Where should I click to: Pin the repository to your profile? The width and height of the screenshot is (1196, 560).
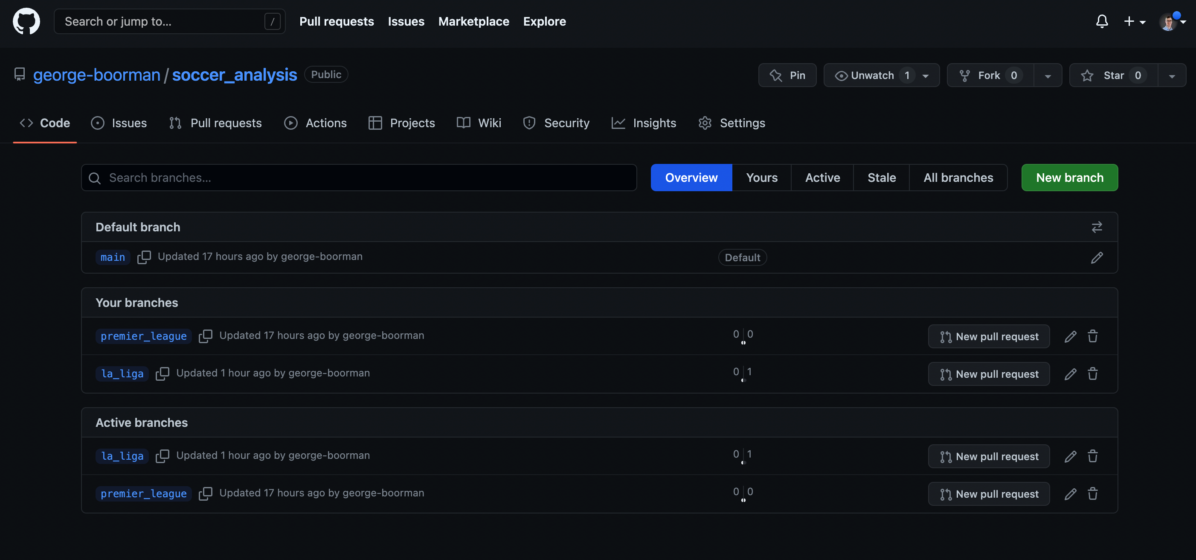787,75
